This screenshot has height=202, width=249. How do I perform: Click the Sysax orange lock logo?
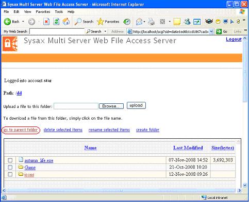(x=10, y=44)
